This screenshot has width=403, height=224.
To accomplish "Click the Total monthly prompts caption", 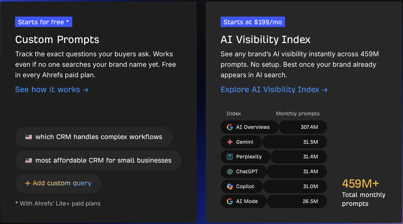I will click(x=363, y=199).
